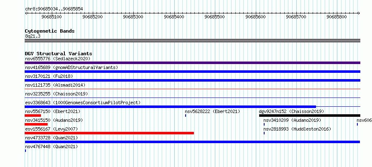The image size is (372, 167).
Task: Click ruler position 90685300
Action: tap(133, 17)
